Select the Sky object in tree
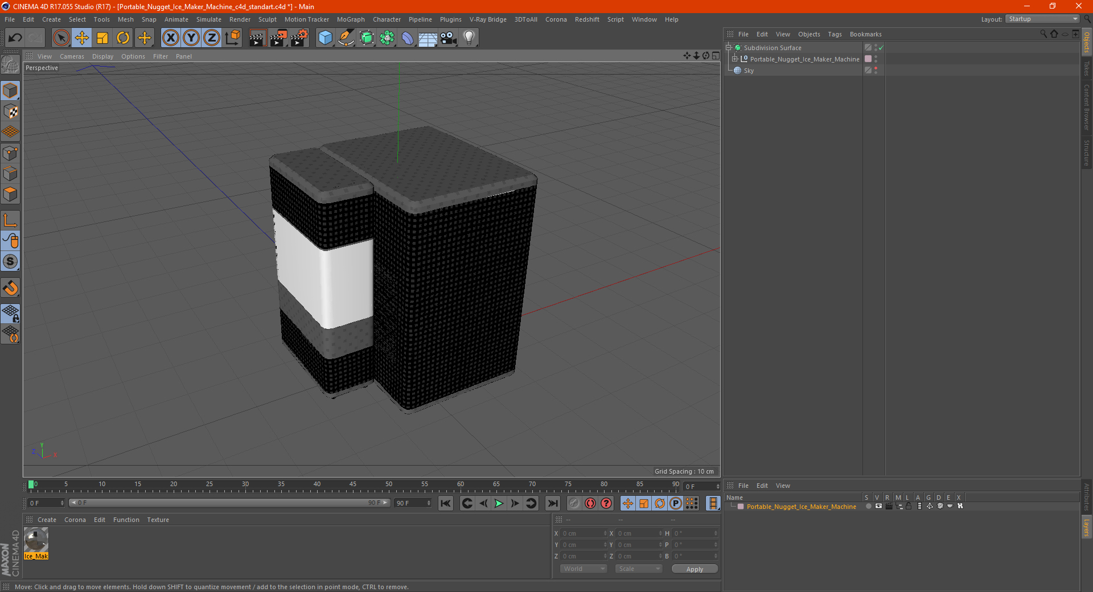 (x=749, y=71)
